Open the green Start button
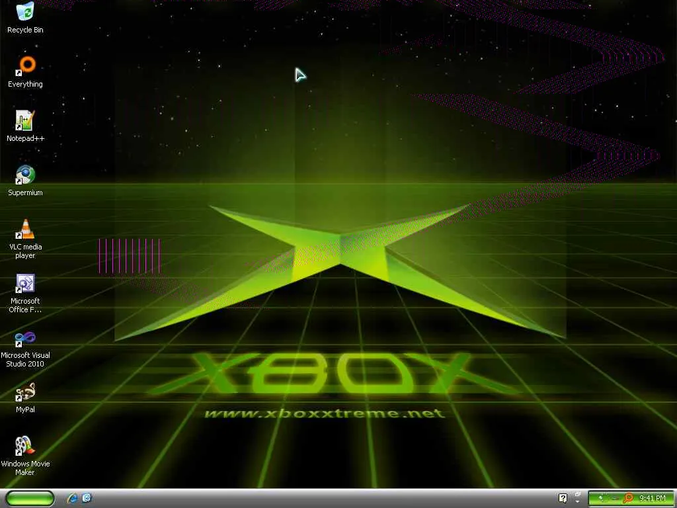Image resolution: width=677 pixels, height=508 pixels. pos(30,499)
